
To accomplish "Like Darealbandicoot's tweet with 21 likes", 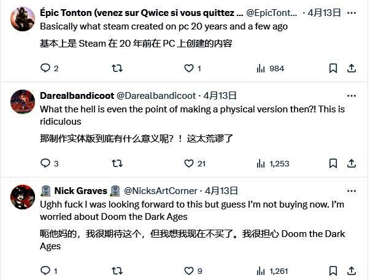I will 189,163.
